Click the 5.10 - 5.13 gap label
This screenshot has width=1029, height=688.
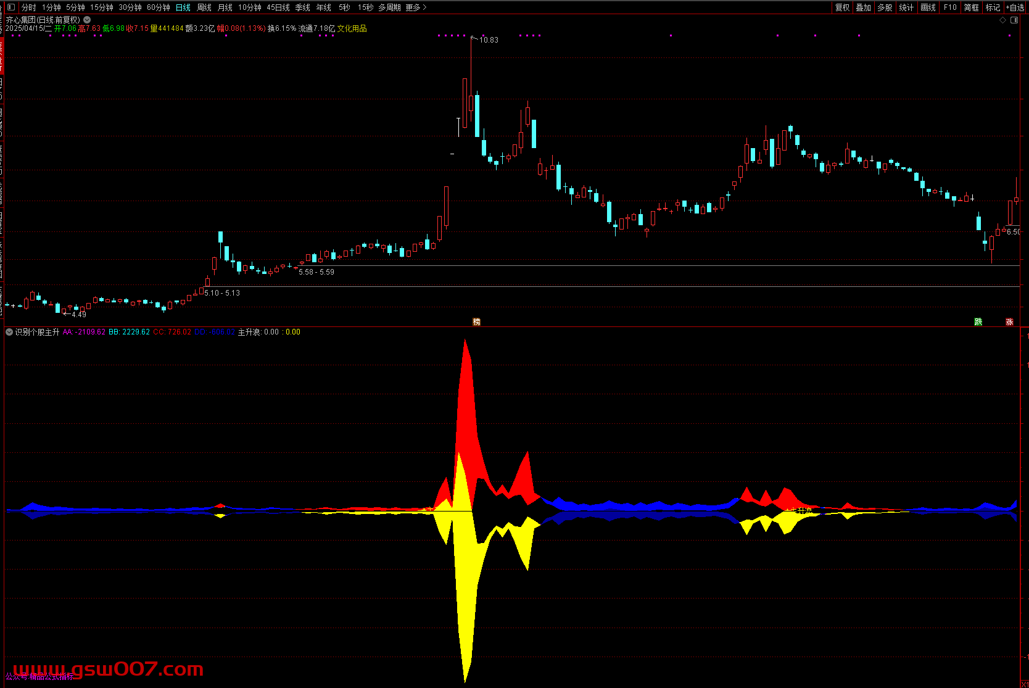[x=222, y=293]
